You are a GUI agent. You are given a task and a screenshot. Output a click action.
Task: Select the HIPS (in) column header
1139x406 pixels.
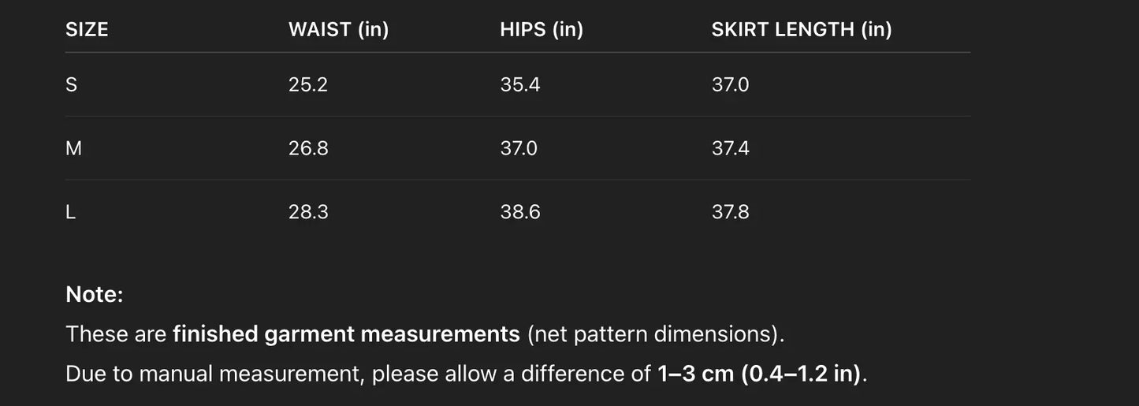[542, 30]
